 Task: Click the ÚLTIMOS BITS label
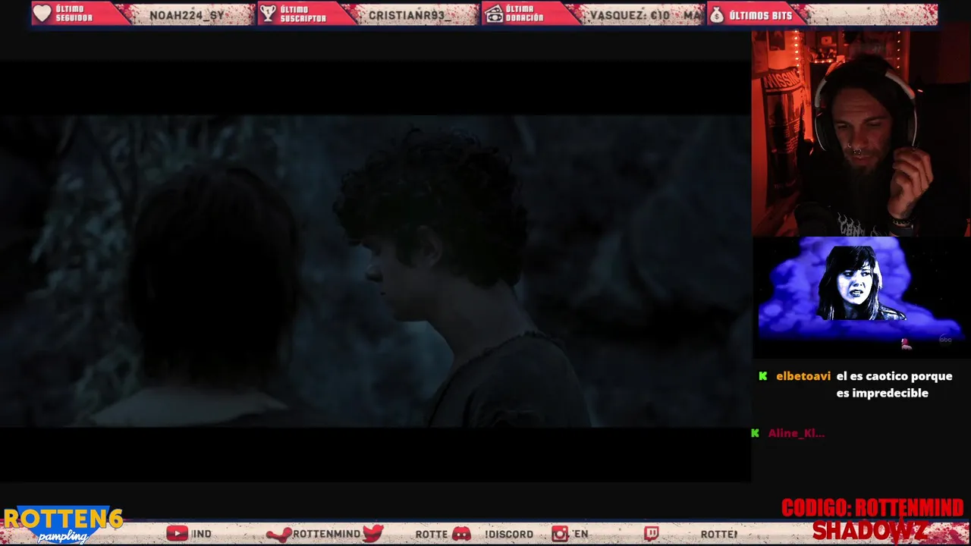(760, 15)
